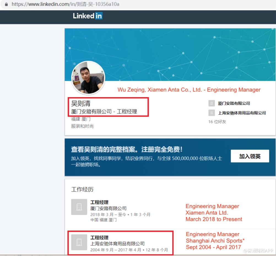
Task: Click the industry text 服装和时尚
Action: tap(82, 126)
